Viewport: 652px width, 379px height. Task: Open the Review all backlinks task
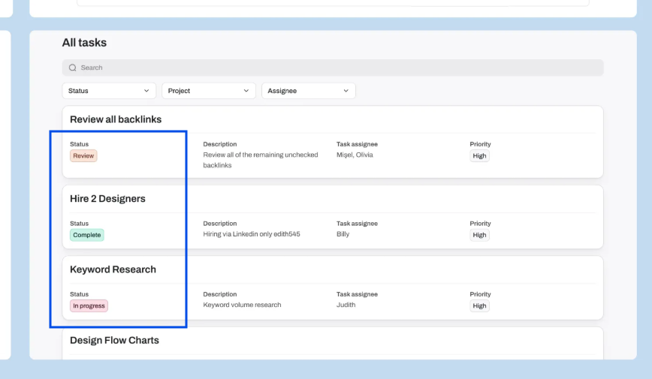point(116,119)
